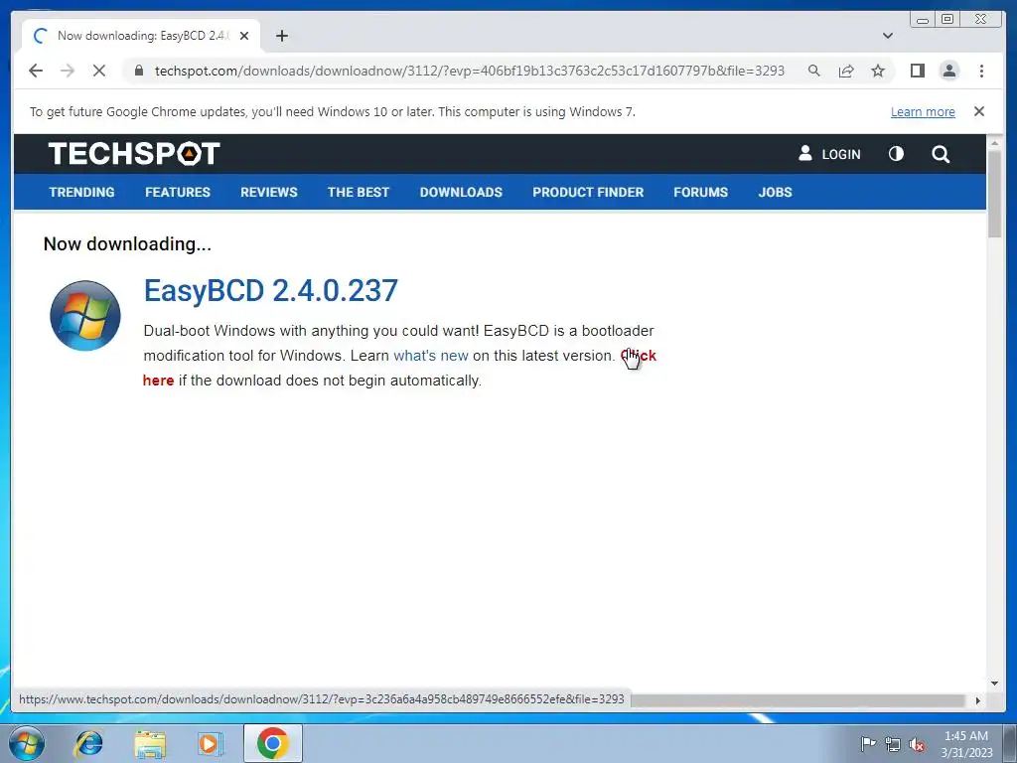1017x763 pixels.
Task: Open the network tray icon
Action: (893, 743)
